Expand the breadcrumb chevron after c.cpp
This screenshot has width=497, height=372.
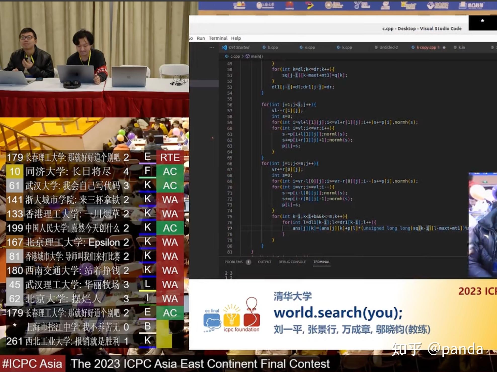[x=243, y=56]
